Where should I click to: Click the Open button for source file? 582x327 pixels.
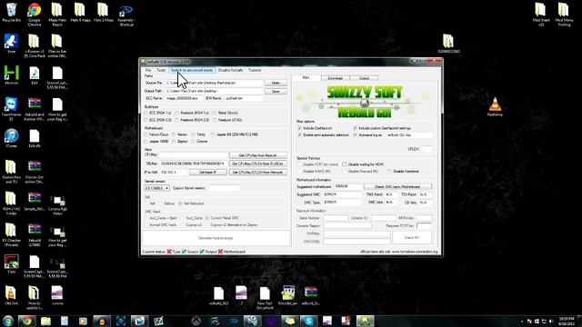[x=276, y=83]
